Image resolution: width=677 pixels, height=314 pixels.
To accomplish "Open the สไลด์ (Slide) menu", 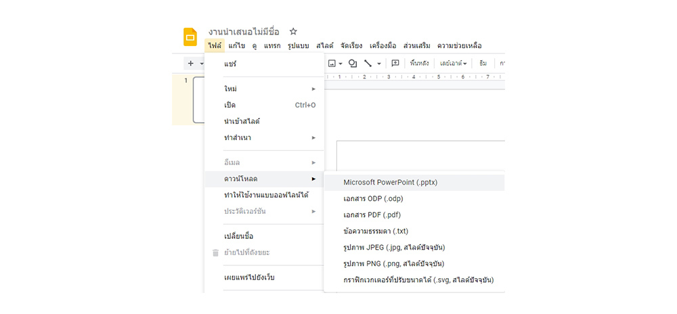I will [x=325, y=45].
